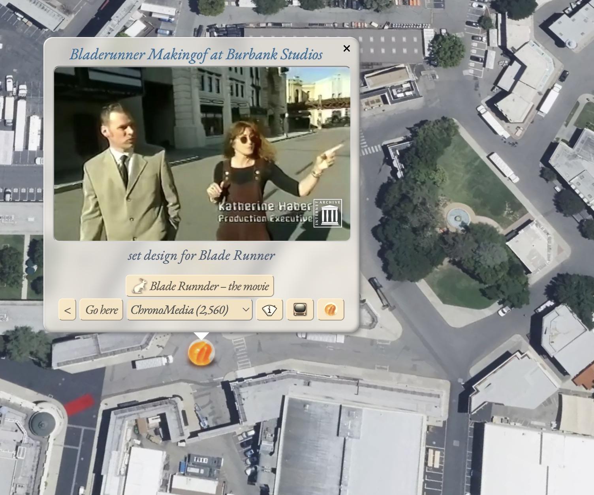The height and width of the screenshot is (495, 594).
Task: Play the Katherine Haber video thumbnail
Action: point(202,154)
